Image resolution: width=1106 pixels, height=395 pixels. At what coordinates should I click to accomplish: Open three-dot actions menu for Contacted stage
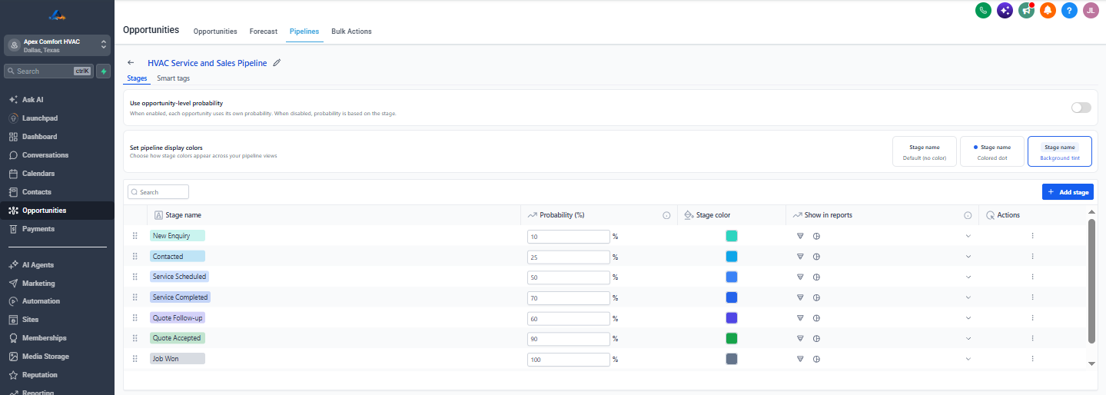pyautogui.click(x=1032, y=257)
